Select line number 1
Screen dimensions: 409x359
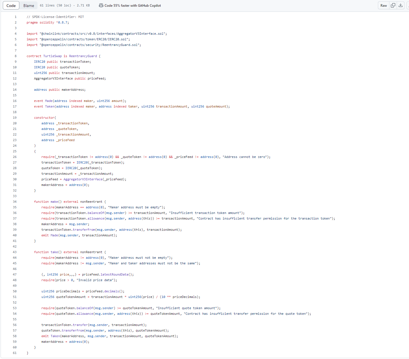15,17
